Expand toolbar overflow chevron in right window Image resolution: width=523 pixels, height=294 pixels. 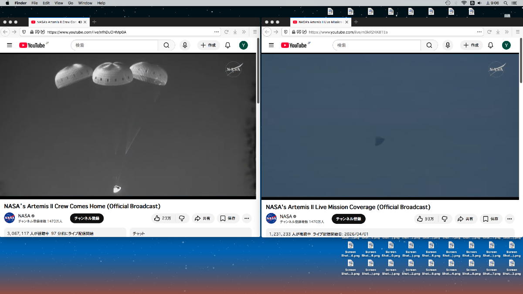click(507, 32)
